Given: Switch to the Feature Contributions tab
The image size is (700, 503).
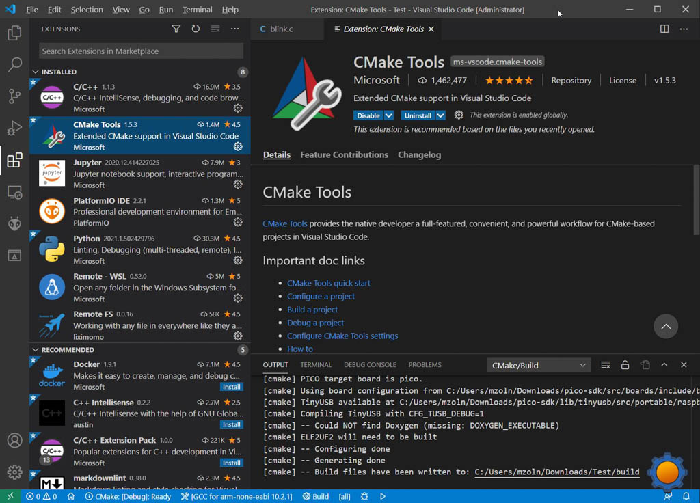Looking at the screenshot, I should pos(344,154).
